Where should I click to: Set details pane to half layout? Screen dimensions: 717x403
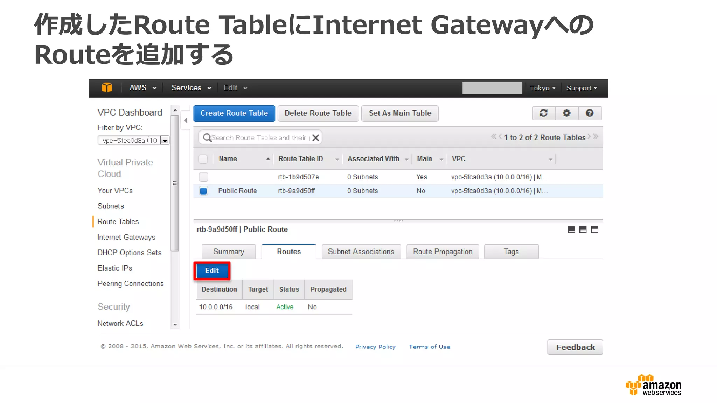583,229
